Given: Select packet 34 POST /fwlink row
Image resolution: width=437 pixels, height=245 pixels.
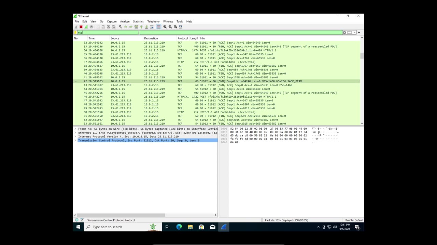Looking at the screenshot, I should [216, 50].
